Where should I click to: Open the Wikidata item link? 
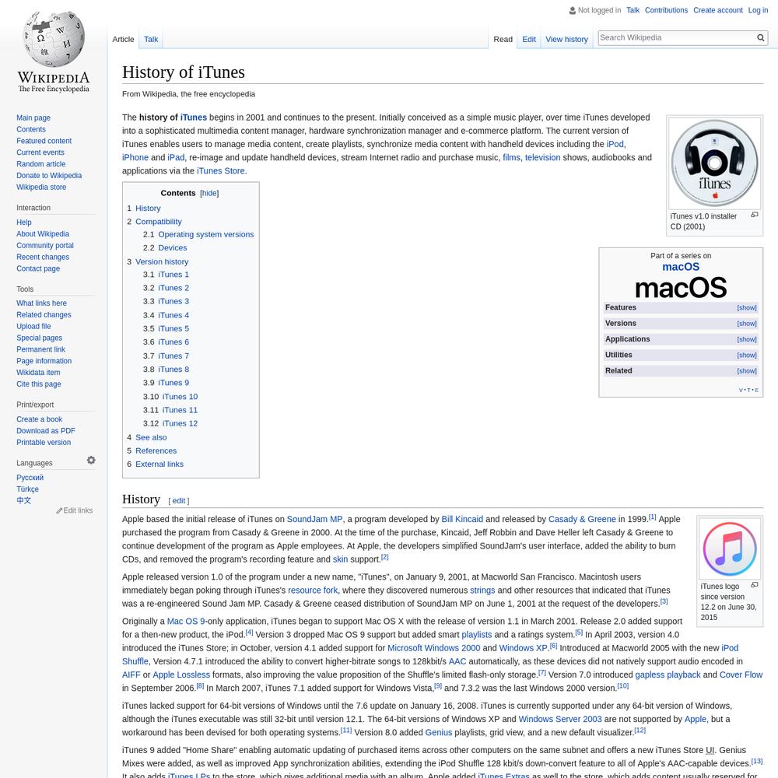click(x=38, y=373)
